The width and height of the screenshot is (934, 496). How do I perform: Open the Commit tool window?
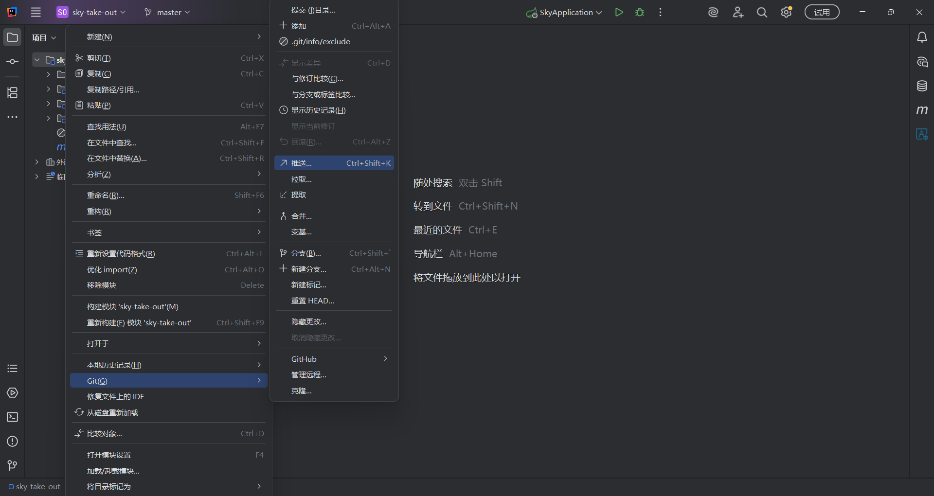13,62
